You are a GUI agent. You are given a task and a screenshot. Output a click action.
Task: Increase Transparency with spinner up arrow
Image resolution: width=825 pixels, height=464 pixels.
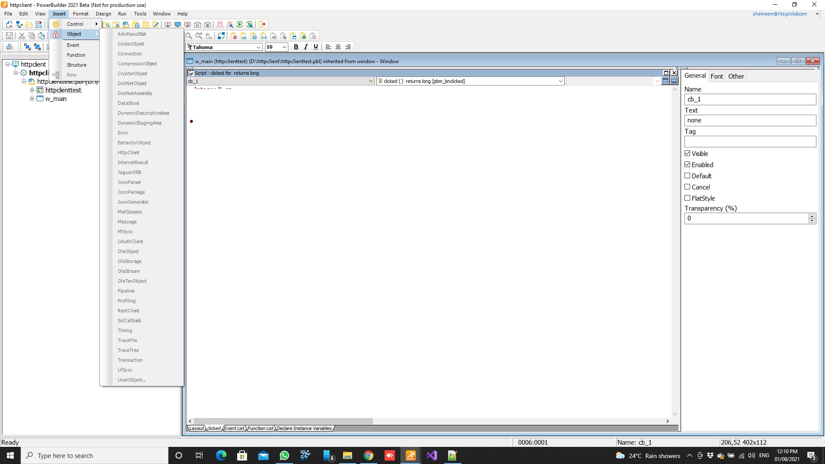(x=812, y=216)
